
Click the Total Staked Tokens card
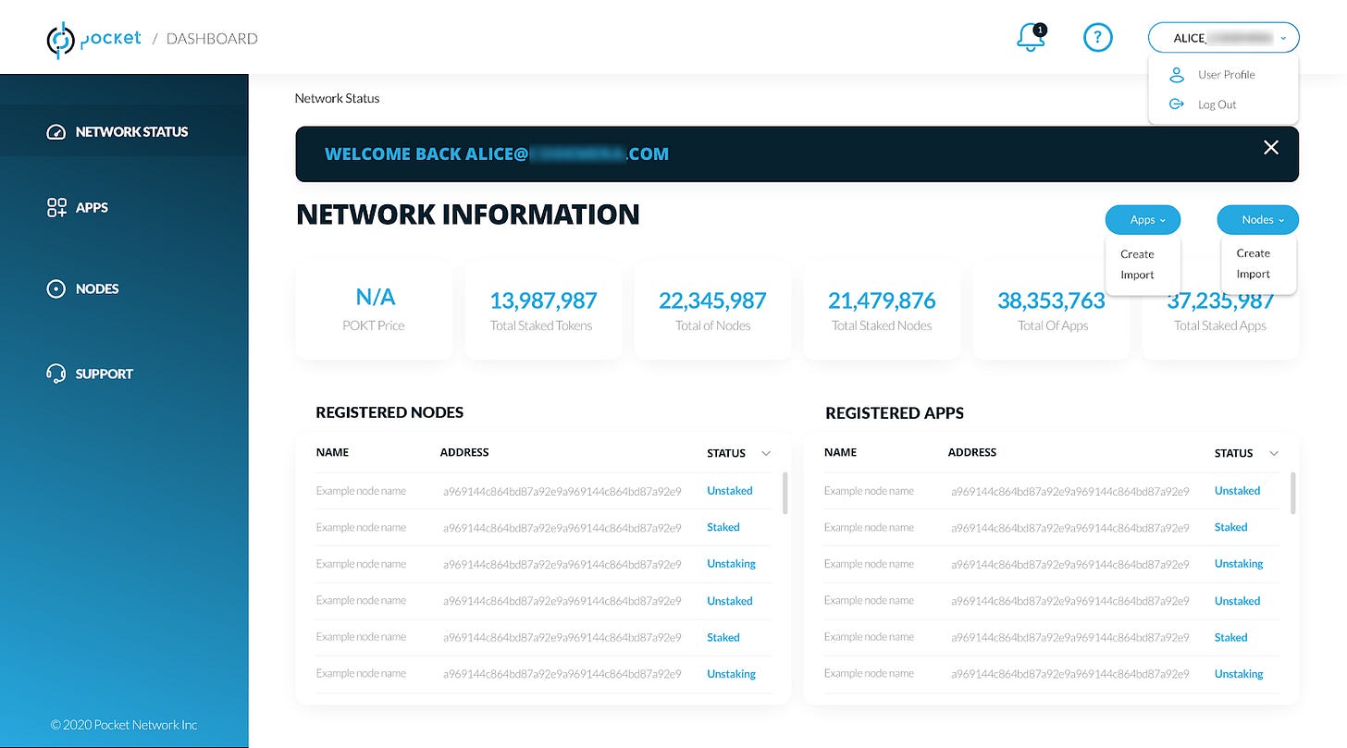coord(543,310)
